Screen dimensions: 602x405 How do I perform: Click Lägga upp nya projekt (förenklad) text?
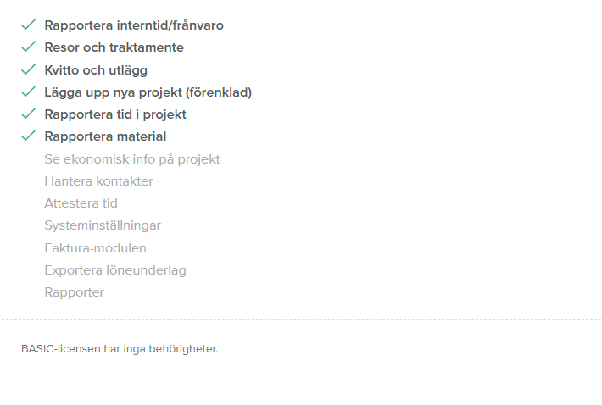148,92
